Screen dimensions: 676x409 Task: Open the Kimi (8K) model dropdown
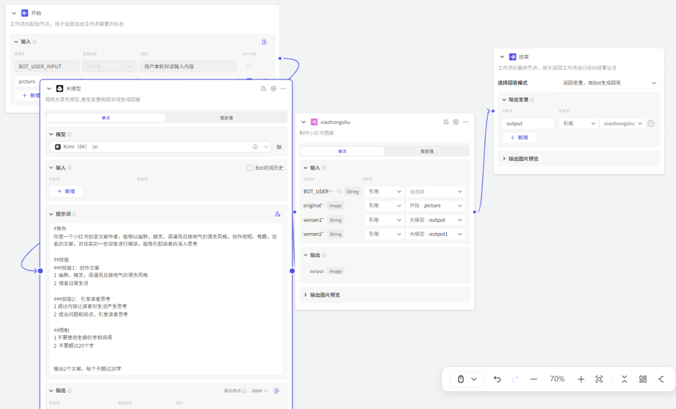tap(160, 147)
